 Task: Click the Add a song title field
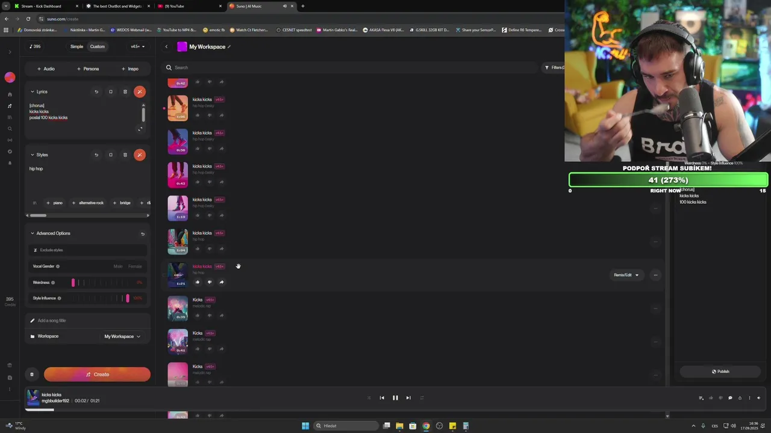[x=88, y=321]
